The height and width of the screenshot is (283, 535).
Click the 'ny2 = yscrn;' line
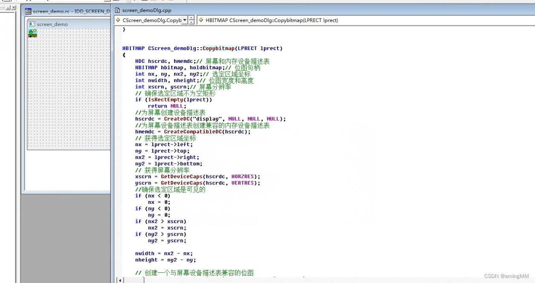[x=167, y=241]
